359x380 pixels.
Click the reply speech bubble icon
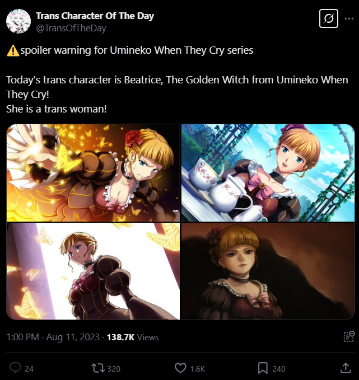point(15,368)
